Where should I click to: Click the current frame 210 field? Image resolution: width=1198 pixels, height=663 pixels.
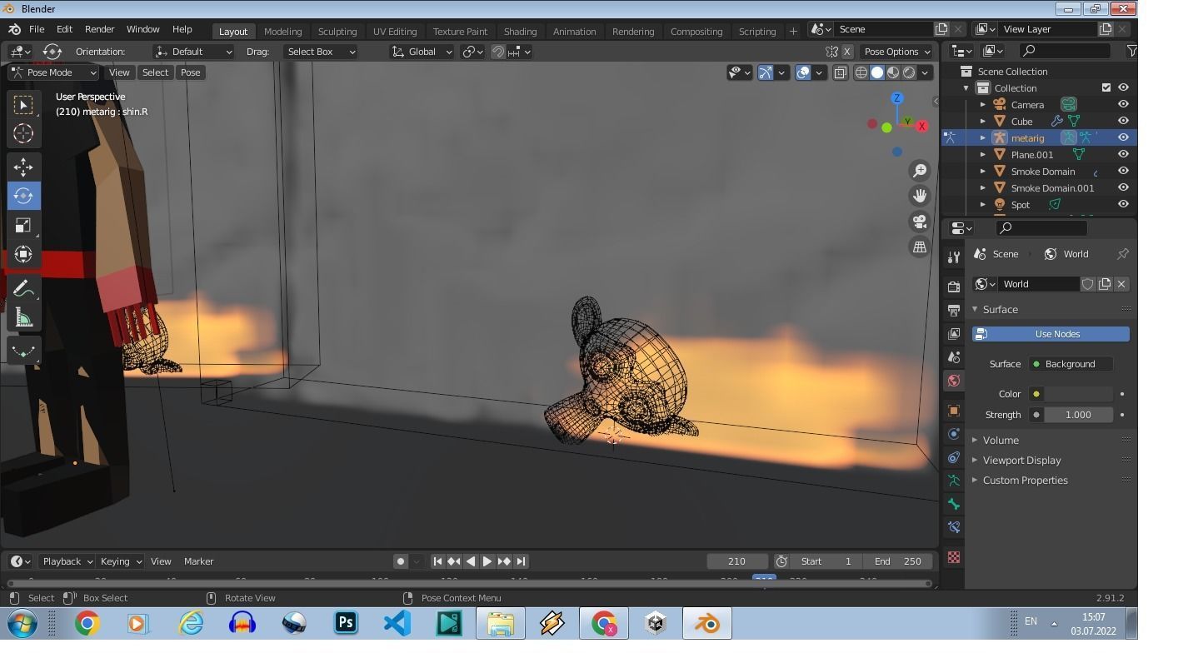click(x=736, y=561)
